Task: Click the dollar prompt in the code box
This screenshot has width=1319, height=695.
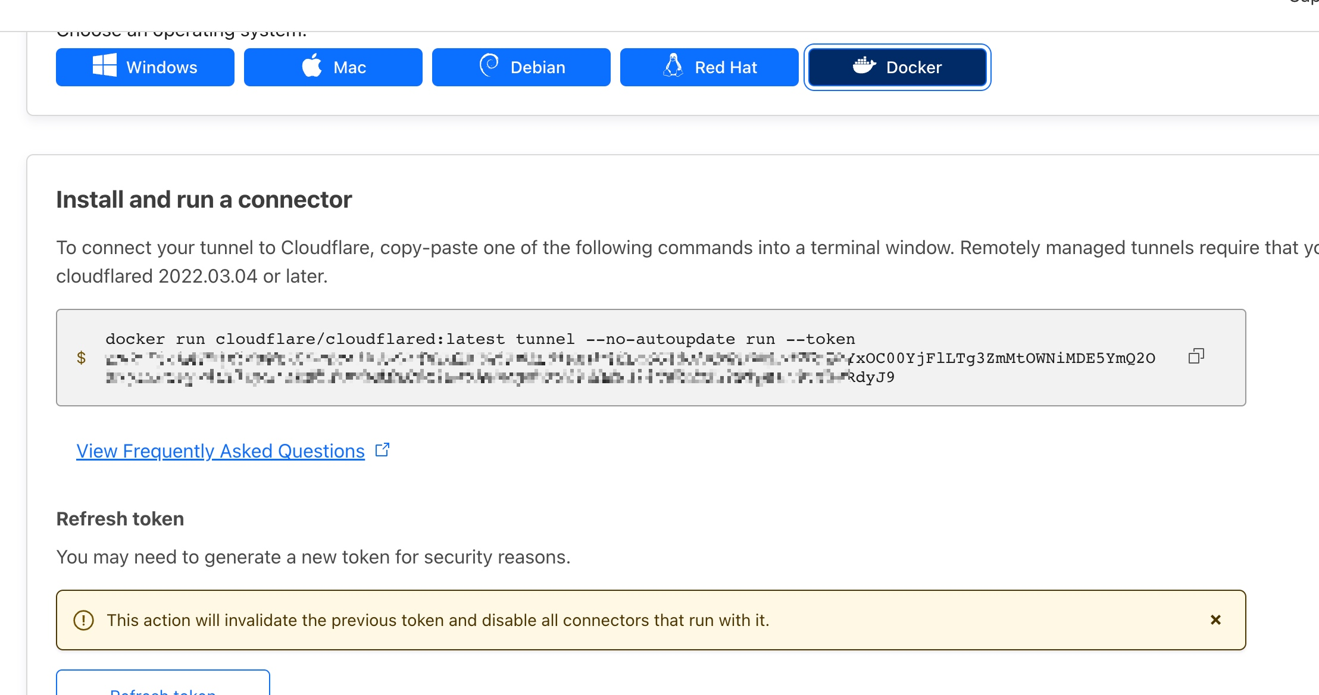Action: 82,358
